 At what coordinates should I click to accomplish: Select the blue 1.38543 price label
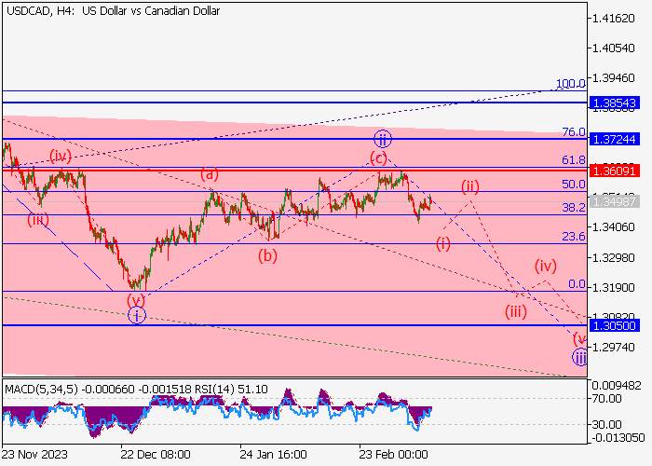614,103
